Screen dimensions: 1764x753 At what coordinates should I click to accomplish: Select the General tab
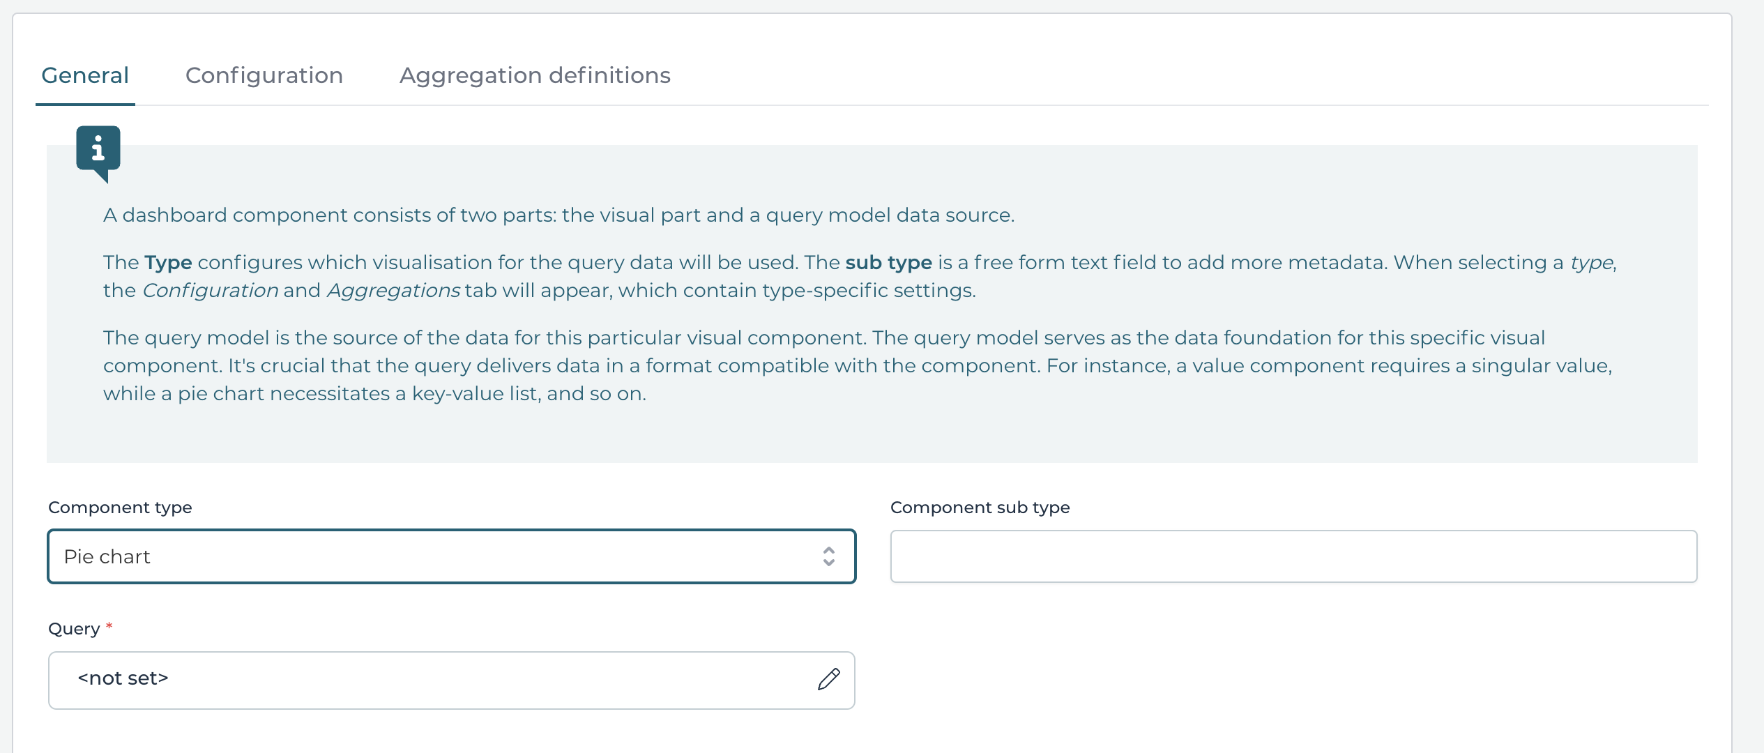85,75
